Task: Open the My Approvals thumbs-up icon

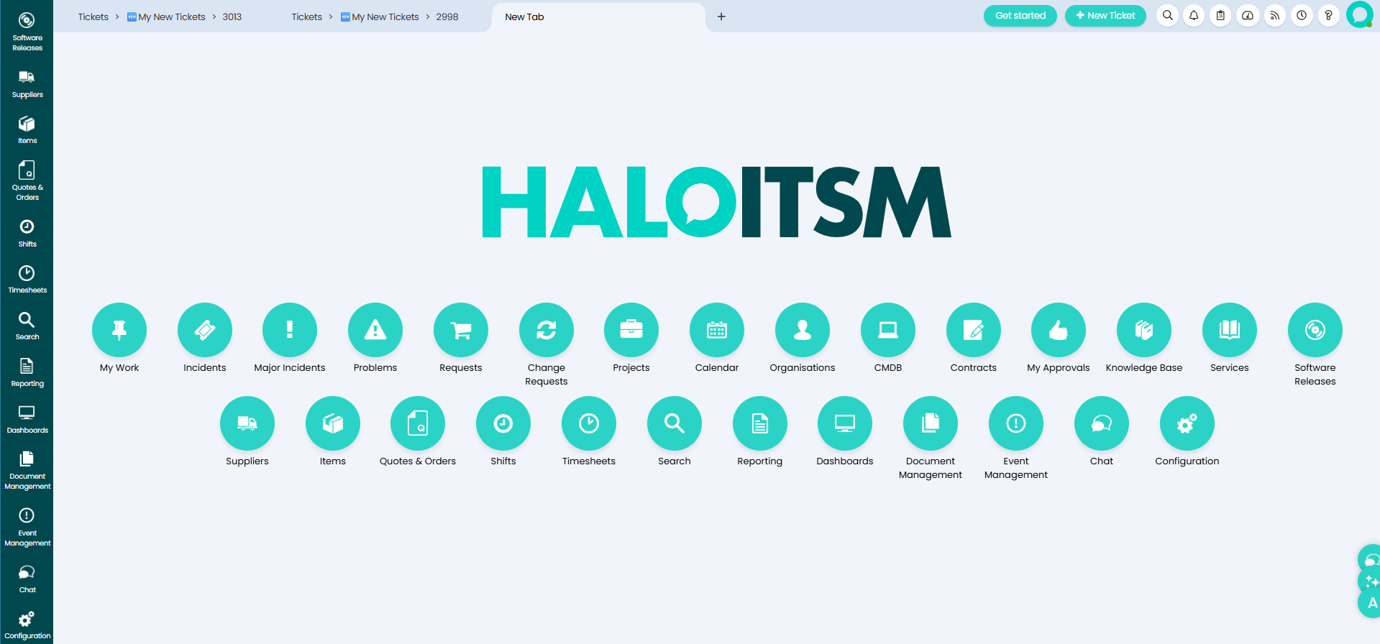Action: pyautogui.click(x=1059, y=330)
